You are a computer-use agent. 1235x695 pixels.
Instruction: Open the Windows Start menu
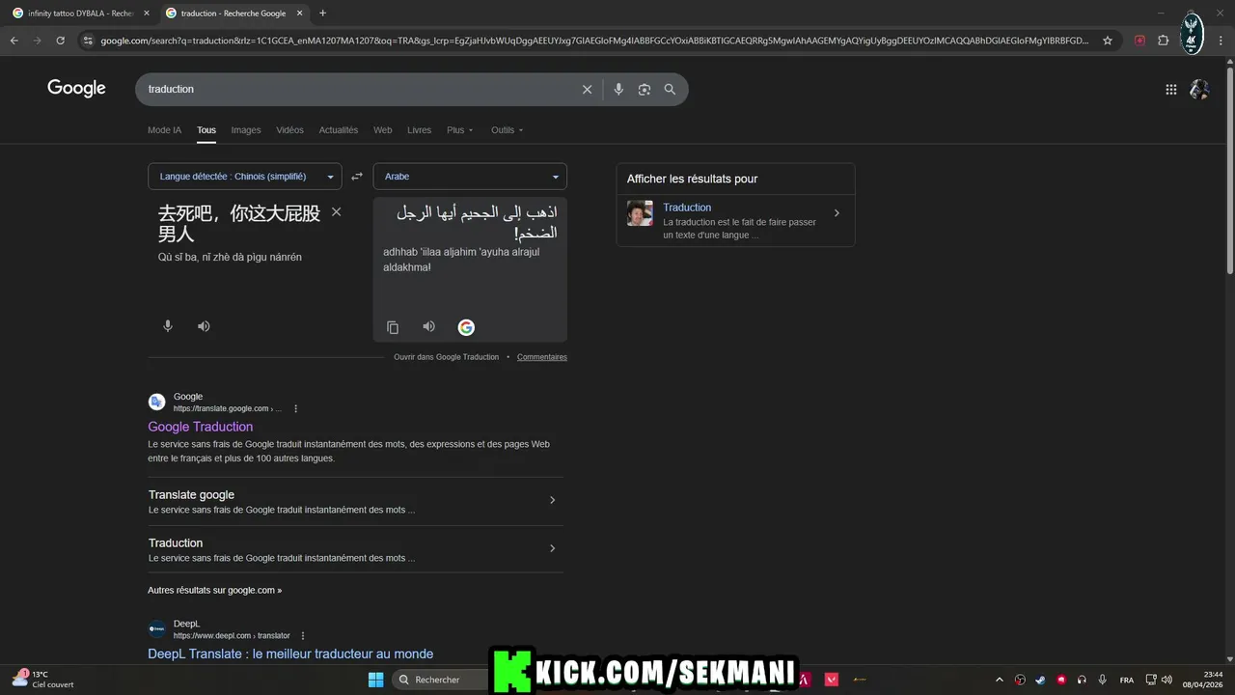point(376,680)
